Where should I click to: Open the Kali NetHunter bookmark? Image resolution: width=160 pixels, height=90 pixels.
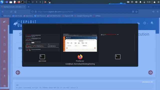click(54, 16)
